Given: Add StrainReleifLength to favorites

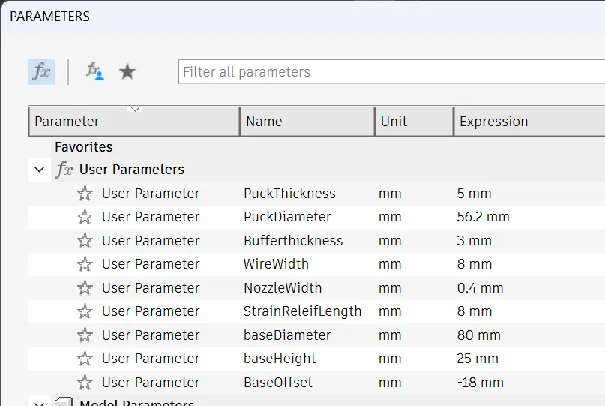Looking at the screenshot, I should tap(85, 311).
